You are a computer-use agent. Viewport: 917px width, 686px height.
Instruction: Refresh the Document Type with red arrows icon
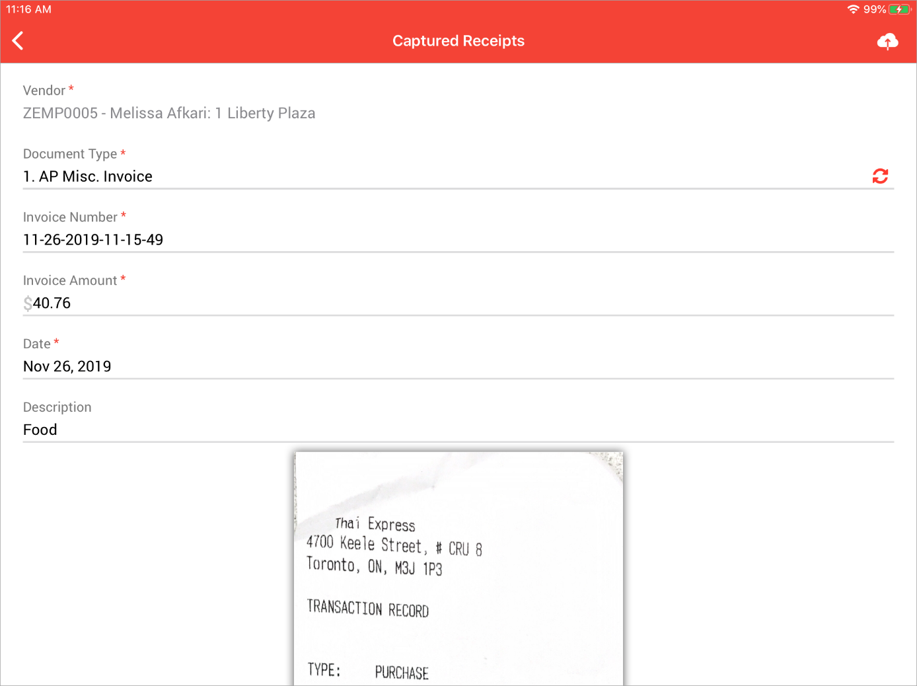click(880, 176)
